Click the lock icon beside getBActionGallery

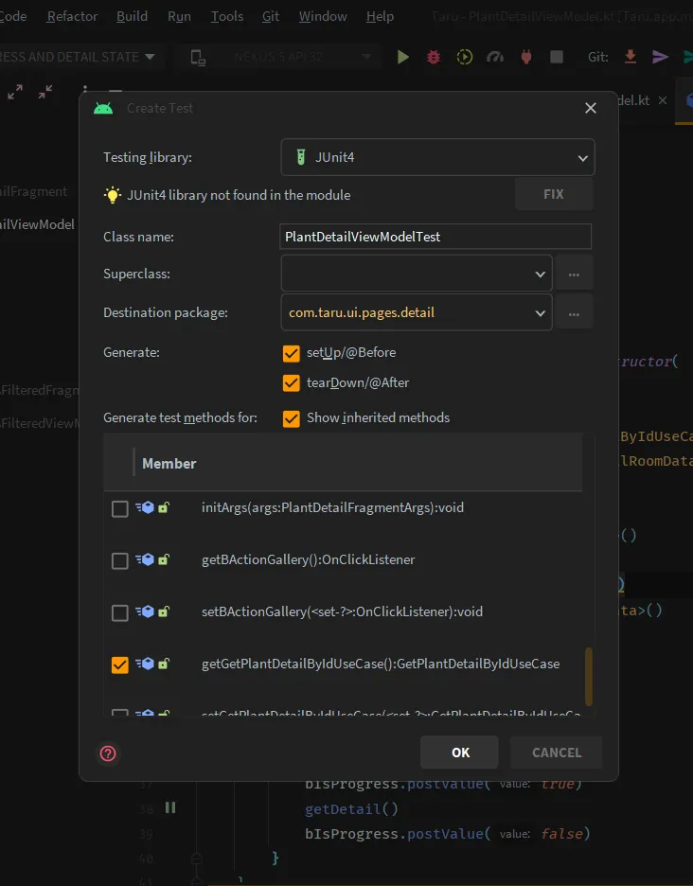tap(164, 559)
